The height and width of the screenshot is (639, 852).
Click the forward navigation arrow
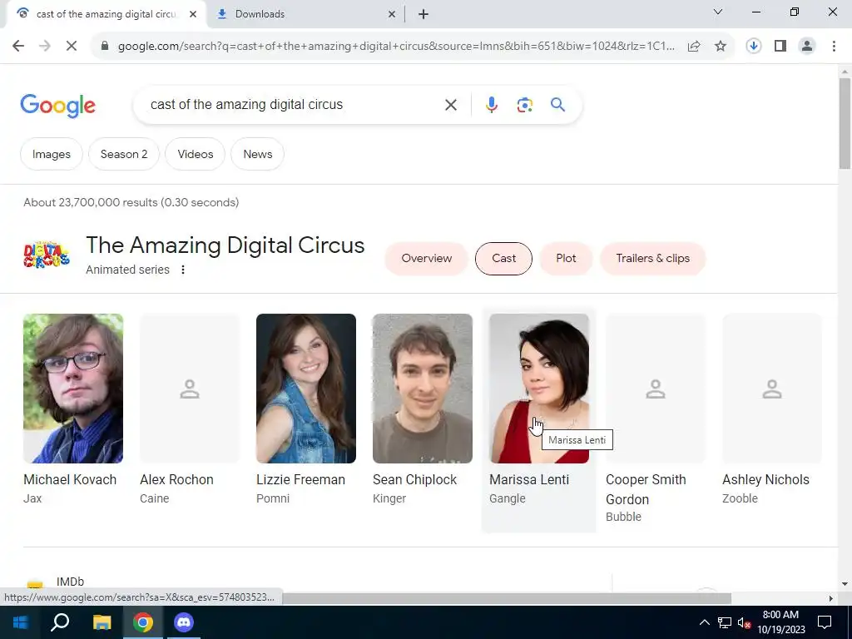pyautogui.click(x=45, y=47)
